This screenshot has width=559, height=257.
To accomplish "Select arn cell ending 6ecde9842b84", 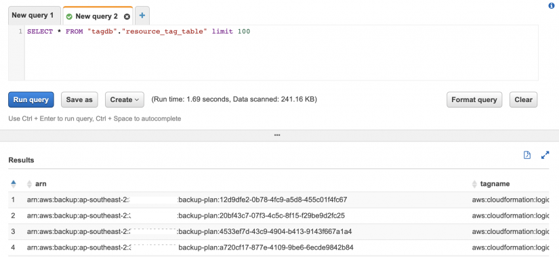I will [x=190, y=248].
